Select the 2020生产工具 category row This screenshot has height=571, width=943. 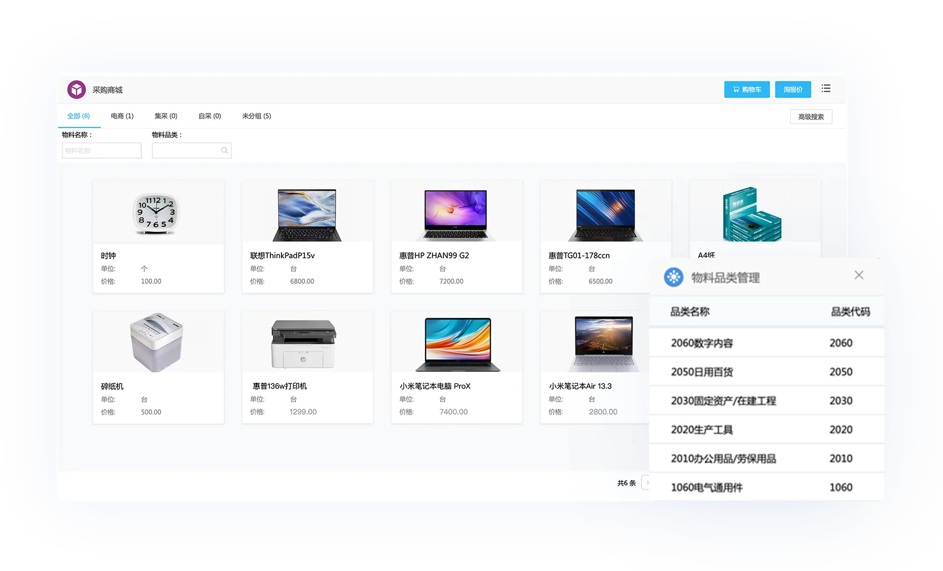coord(767,430)
